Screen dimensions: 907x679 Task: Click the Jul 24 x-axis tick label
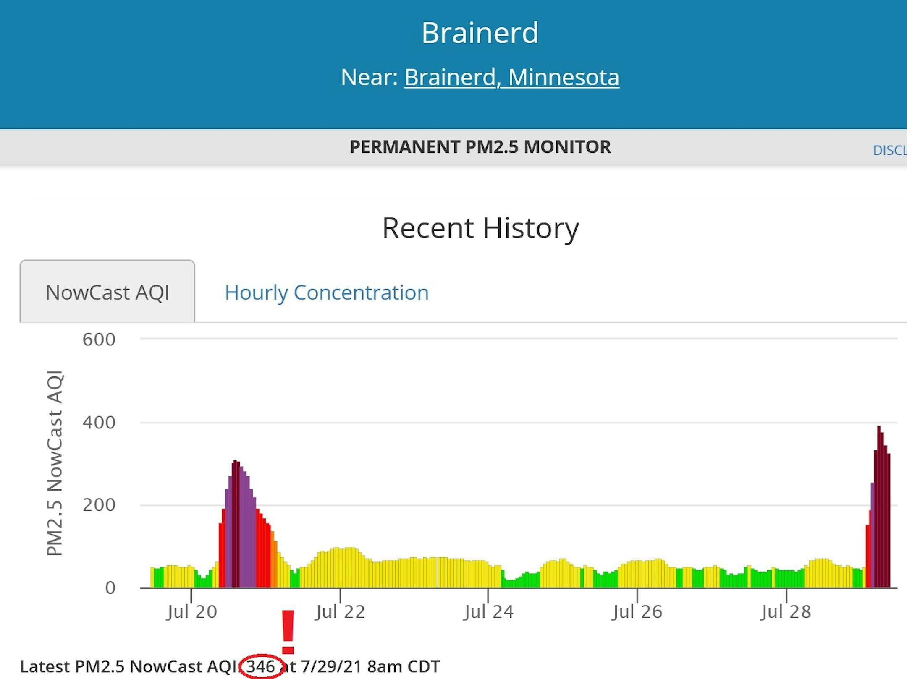488,612
